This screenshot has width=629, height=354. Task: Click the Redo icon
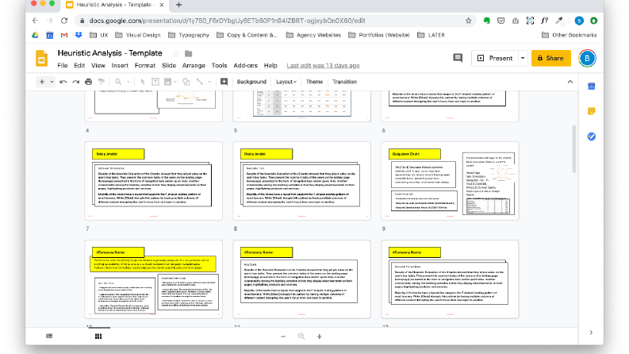[76, 82]
